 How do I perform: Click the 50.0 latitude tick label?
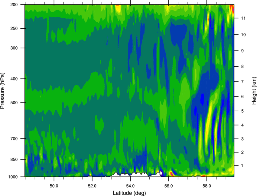(54, 186)
